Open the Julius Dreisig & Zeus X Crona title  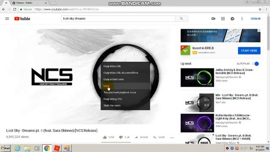(x=235, y=71)
